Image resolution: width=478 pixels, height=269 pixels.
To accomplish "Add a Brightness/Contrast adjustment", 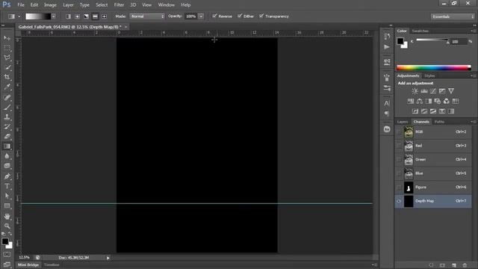I will [x=415, y=91].
